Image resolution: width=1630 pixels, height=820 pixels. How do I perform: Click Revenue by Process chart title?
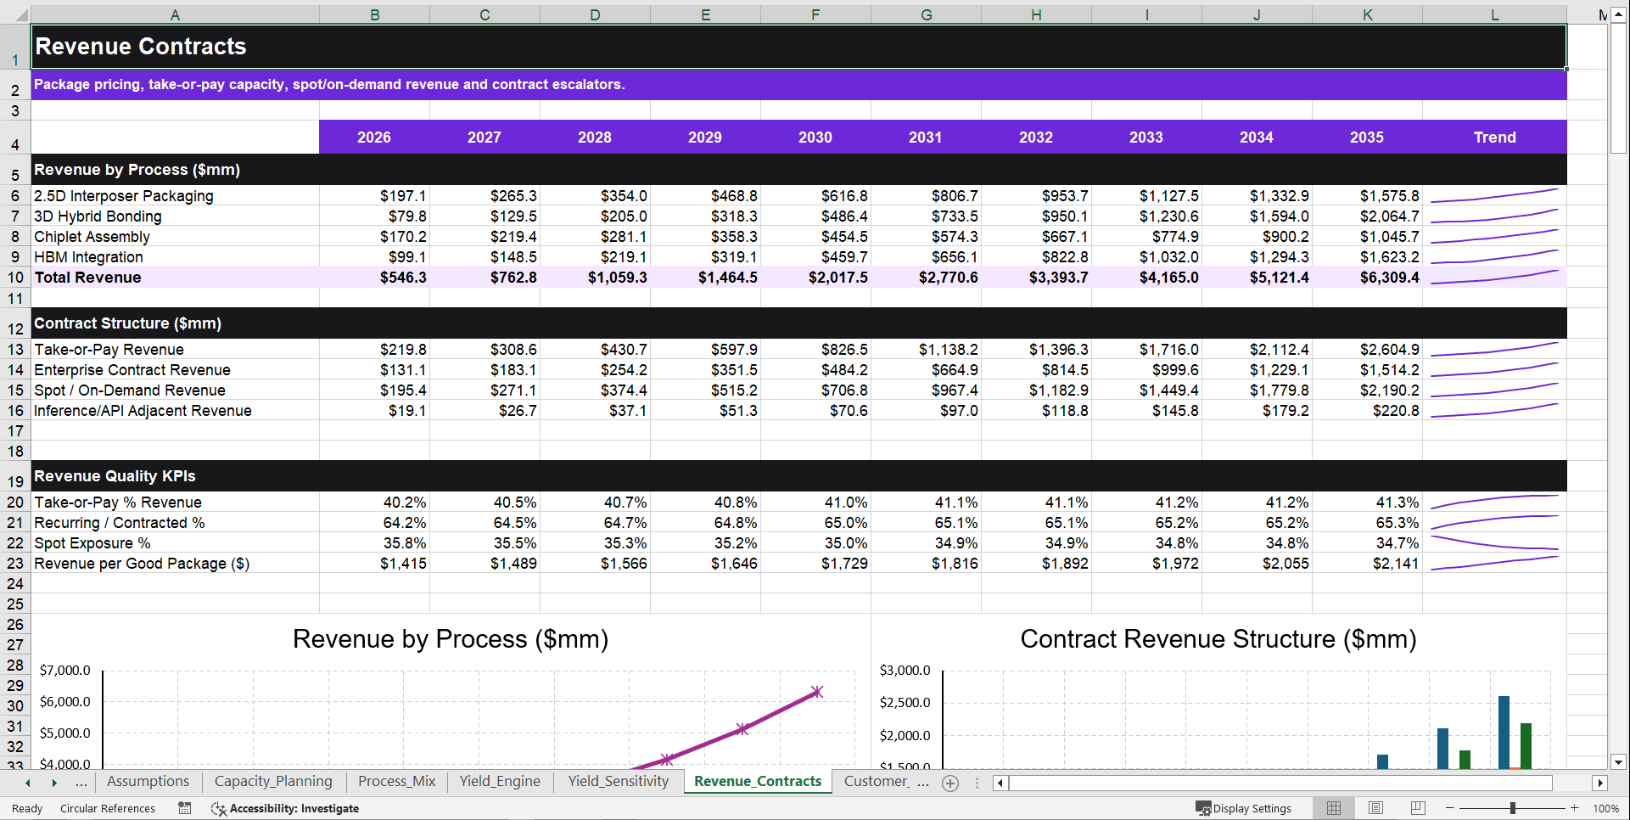tap(451, 639)
